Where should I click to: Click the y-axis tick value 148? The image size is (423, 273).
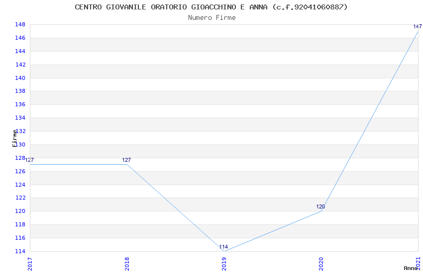coord(20,24)
